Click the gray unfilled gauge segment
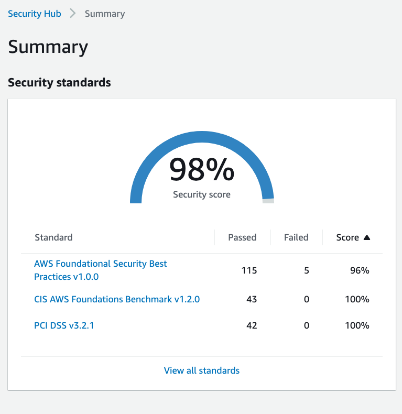This screenshot has width=402, height=414. (268, 201)
